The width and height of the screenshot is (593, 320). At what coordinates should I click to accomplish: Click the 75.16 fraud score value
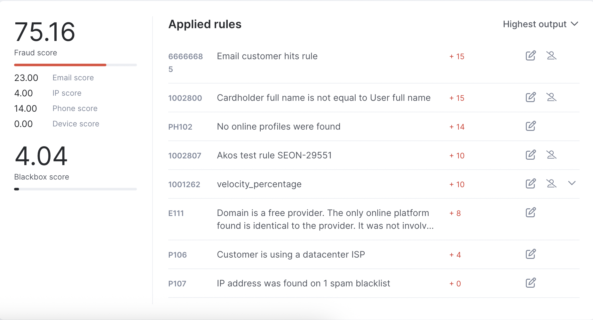click(45, 32)
